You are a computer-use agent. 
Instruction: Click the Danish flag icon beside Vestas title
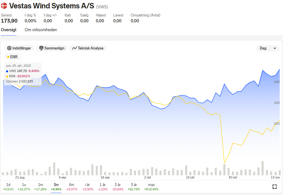point(4,6)
